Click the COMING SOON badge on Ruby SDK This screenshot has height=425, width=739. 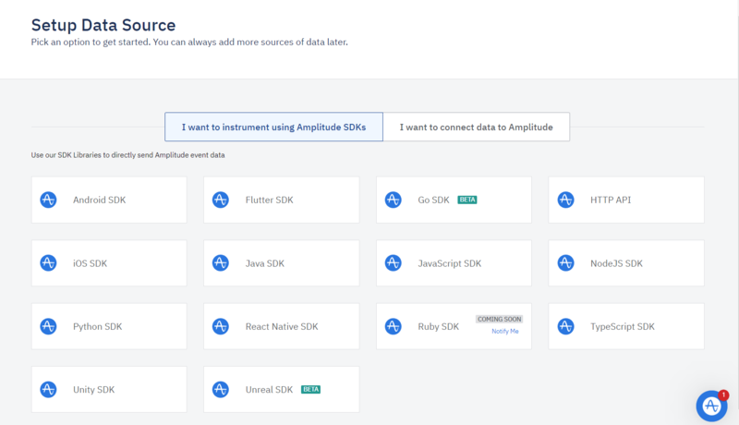click(499, 319)
